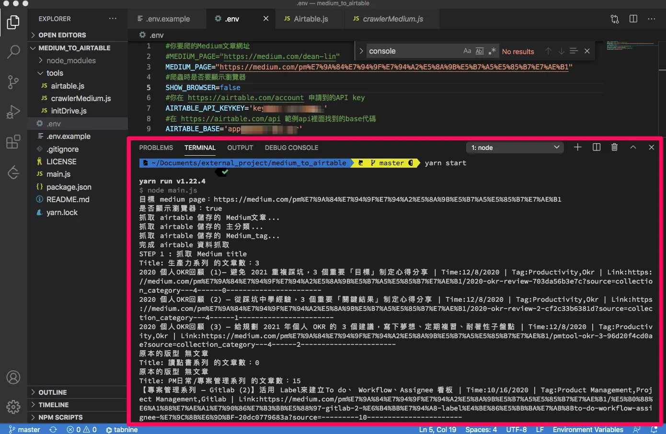
Task: Open editor more actions menu
Action: (x=651, y=19)
